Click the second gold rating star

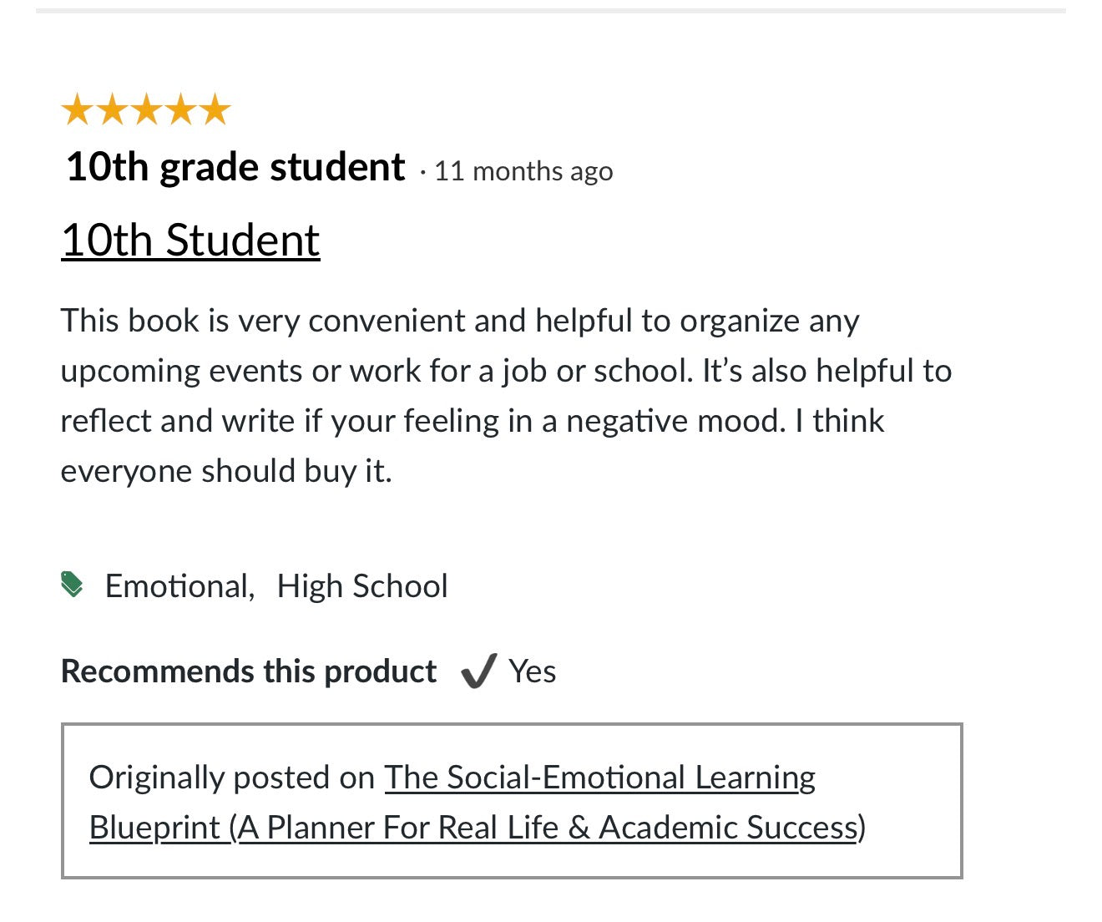(x=111, y=109)
